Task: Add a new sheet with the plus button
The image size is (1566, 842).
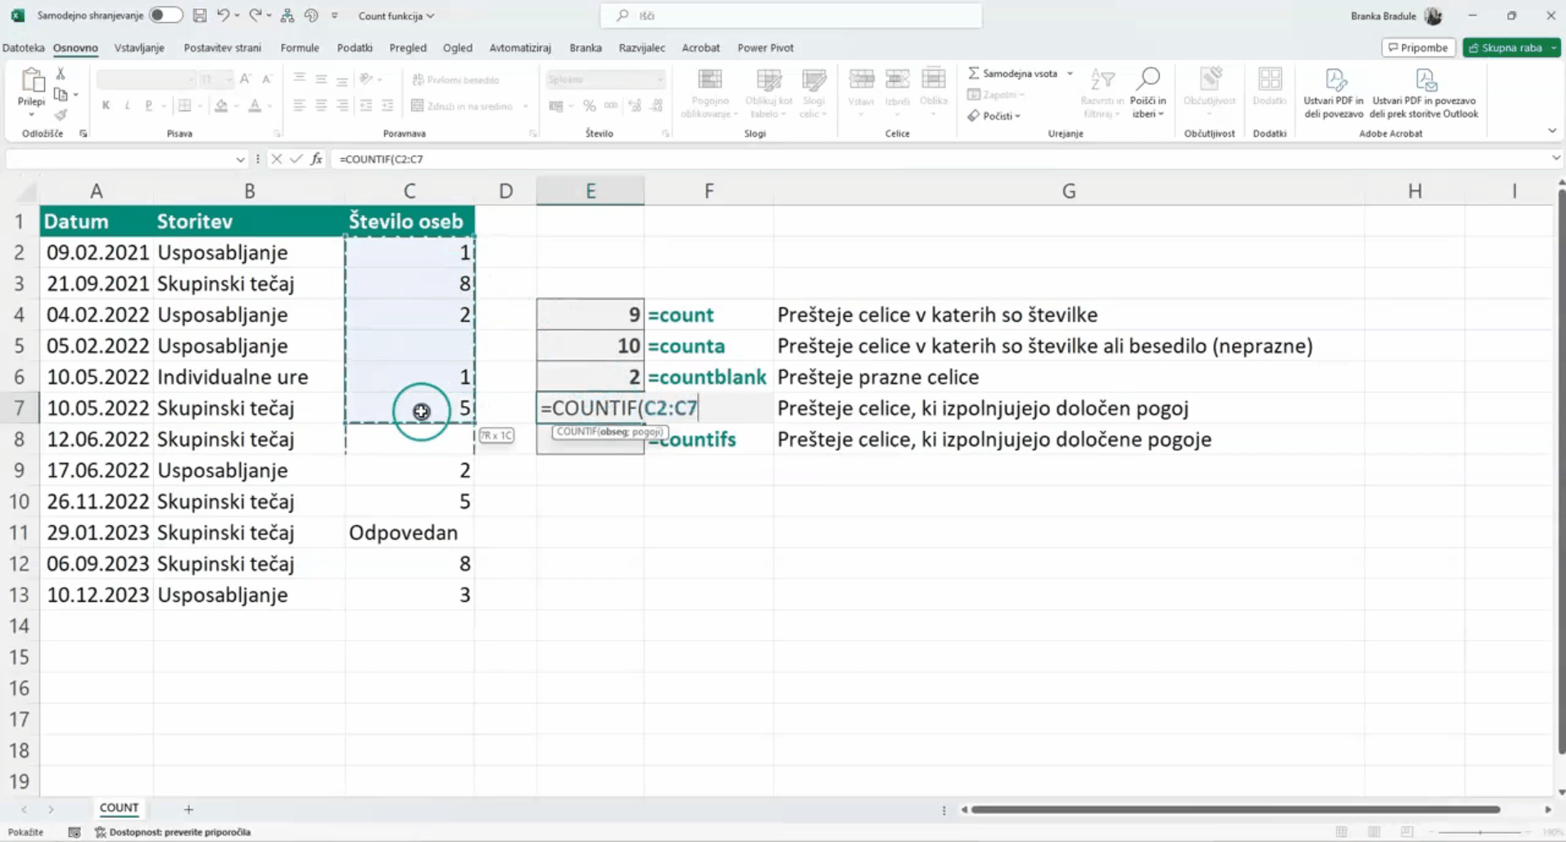Action: 188,809
